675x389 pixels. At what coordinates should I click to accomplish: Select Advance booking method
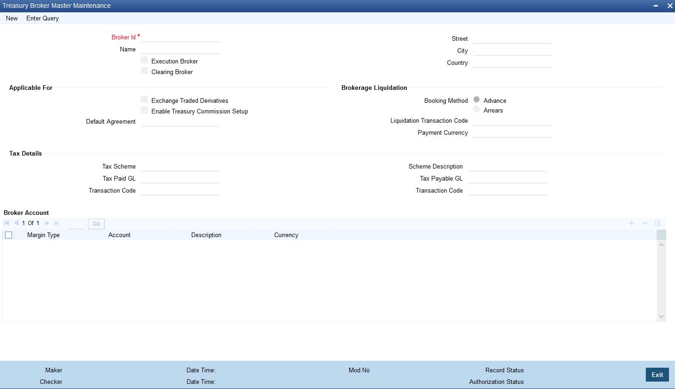(476, 100)
